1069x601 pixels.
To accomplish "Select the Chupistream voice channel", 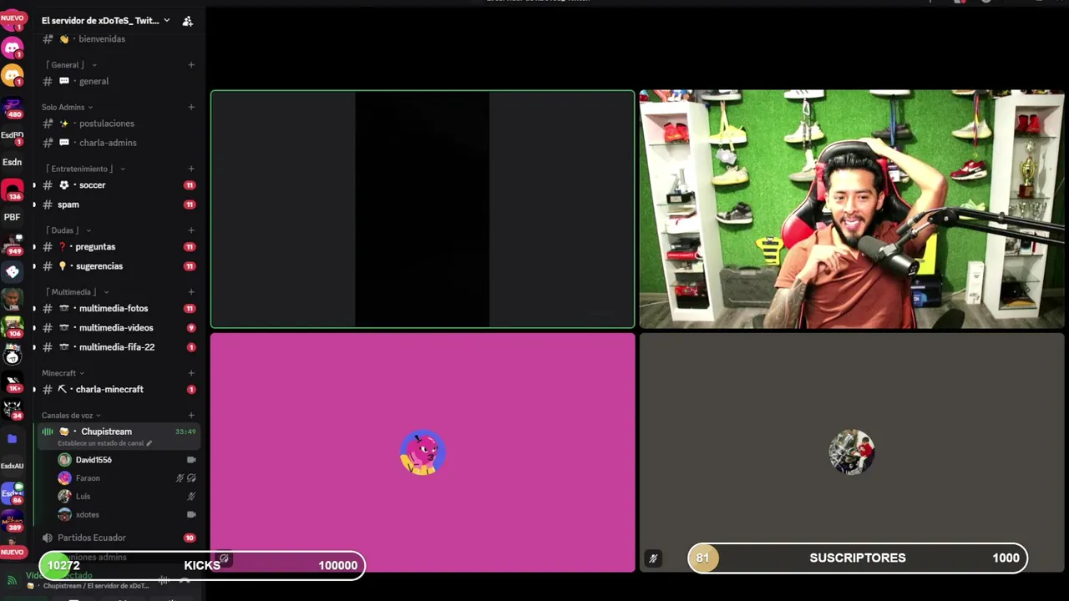I will point(119,437).
